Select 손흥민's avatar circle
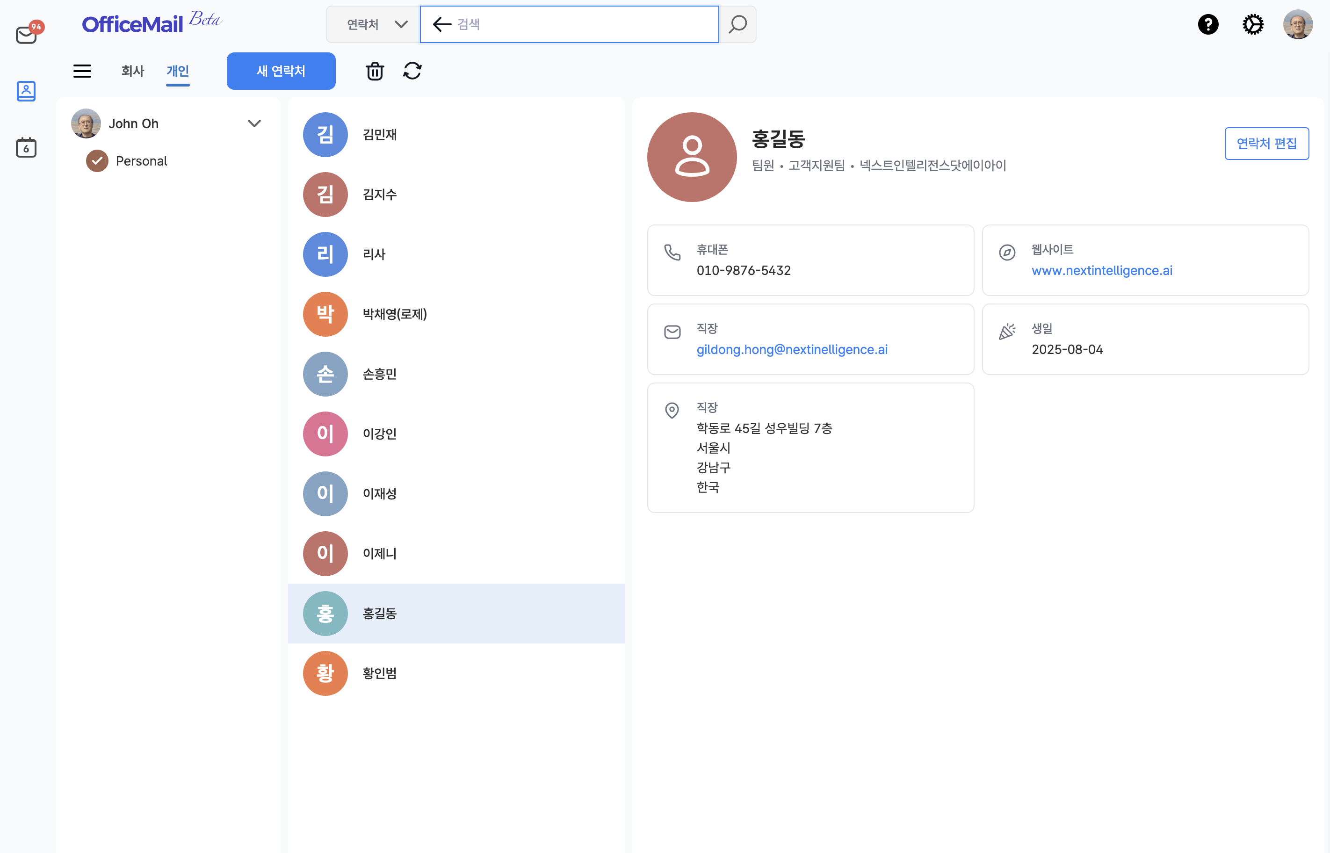This screenshot has width=1330, height=853. coord(325,374)
